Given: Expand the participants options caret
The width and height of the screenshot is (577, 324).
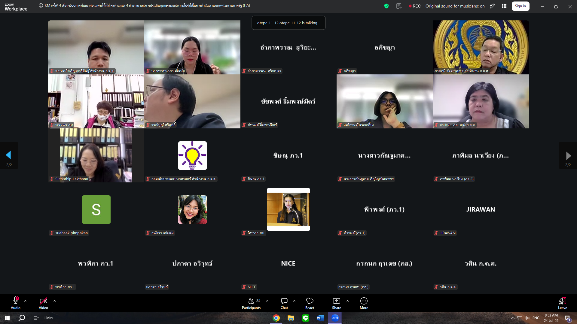Looking at the screenshot, I should (267, 301).
